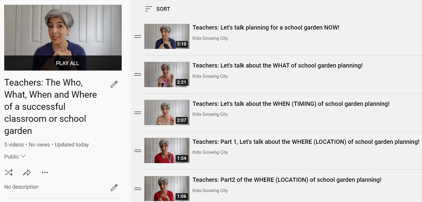Open Part 1 WHERE (LOCATION) video title
This screenshot has width=422, height=202.
pos(306,142)
